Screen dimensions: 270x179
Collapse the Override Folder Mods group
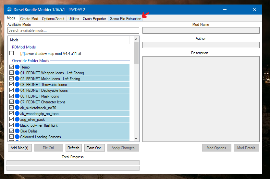31,61
